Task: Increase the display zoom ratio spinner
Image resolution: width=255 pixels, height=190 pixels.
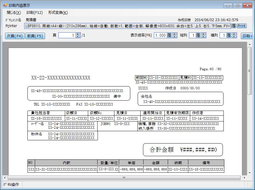Action: tap(175, 34)
